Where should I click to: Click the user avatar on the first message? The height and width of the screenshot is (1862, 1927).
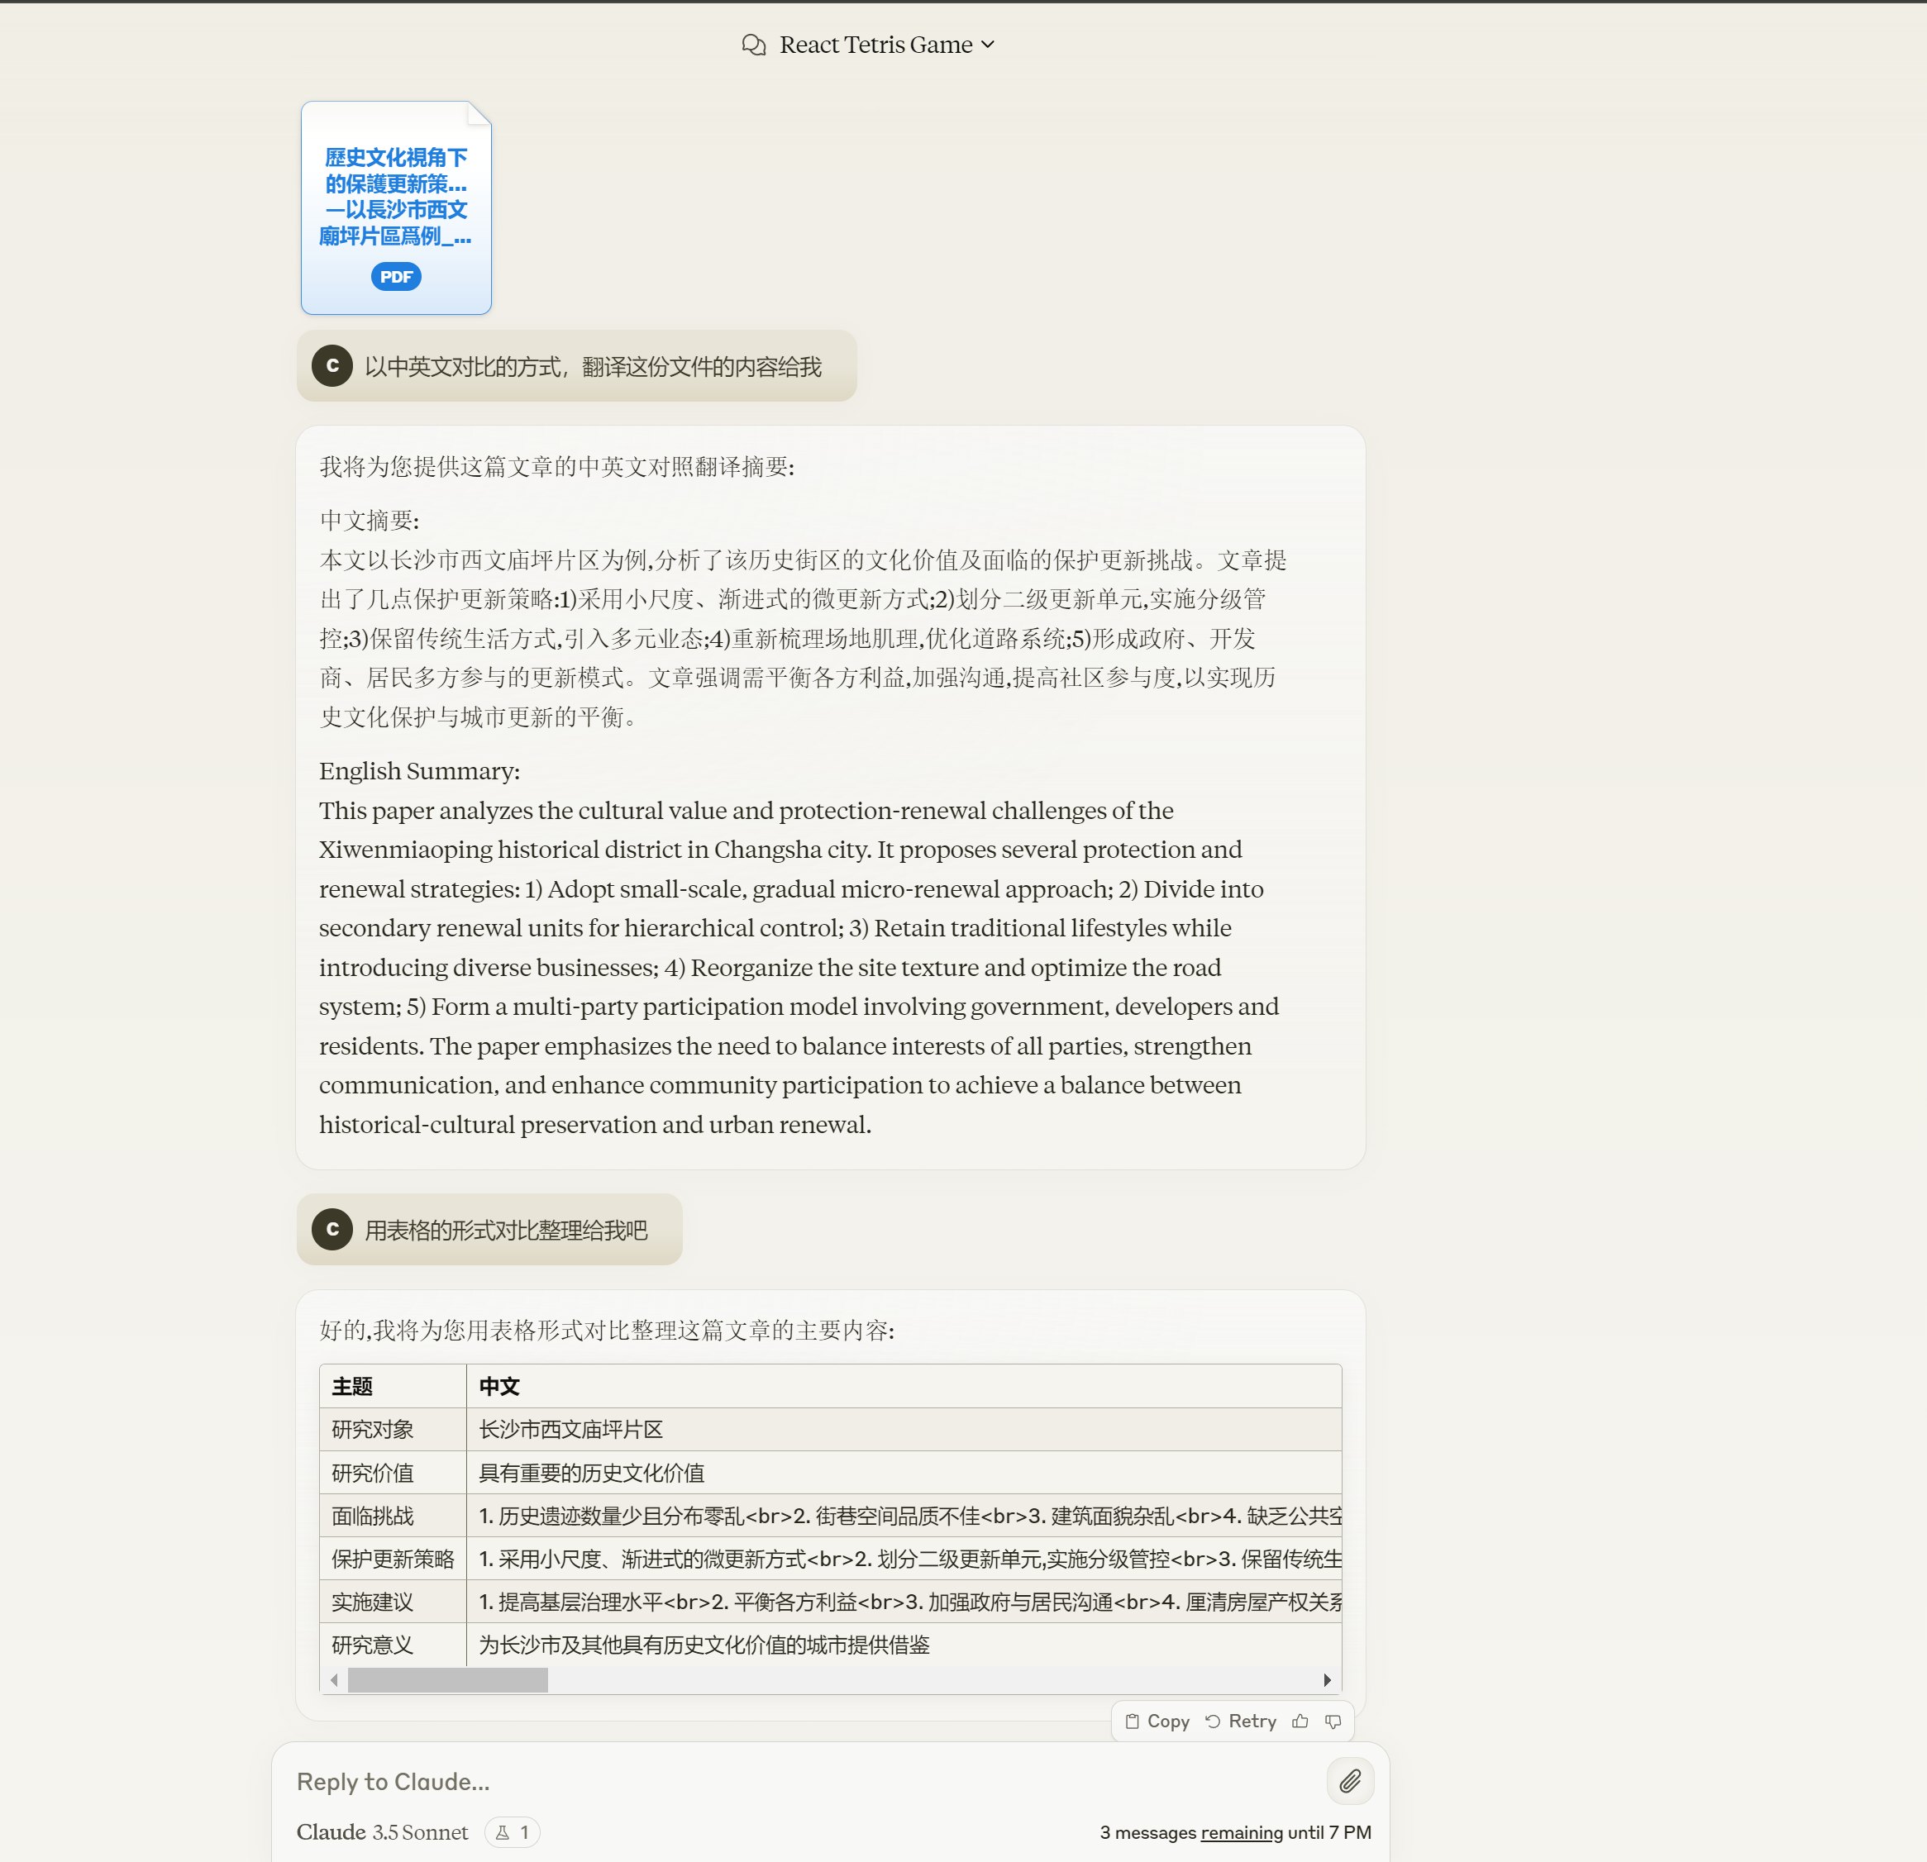332,366
